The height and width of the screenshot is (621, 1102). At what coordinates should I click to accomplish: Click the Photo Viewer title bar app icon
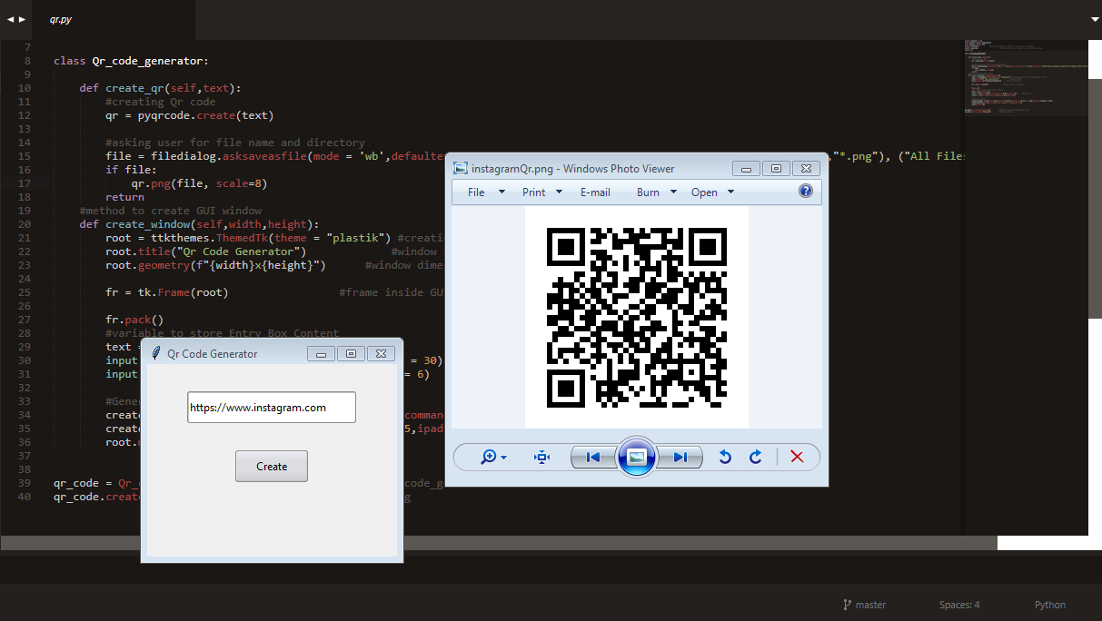pyautogui.click(x=461, y=168)
